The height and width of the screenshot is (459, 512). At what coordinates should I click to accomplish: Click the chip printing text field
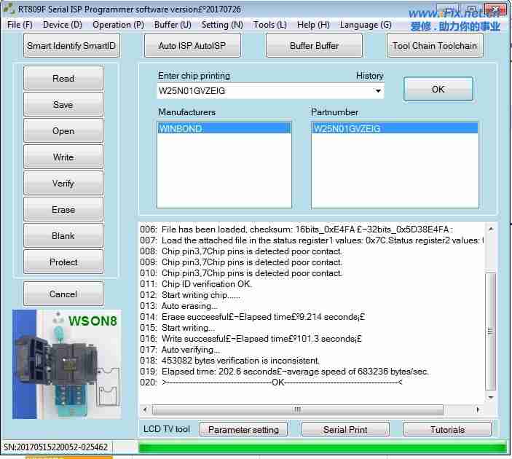(x=262, y=92)
